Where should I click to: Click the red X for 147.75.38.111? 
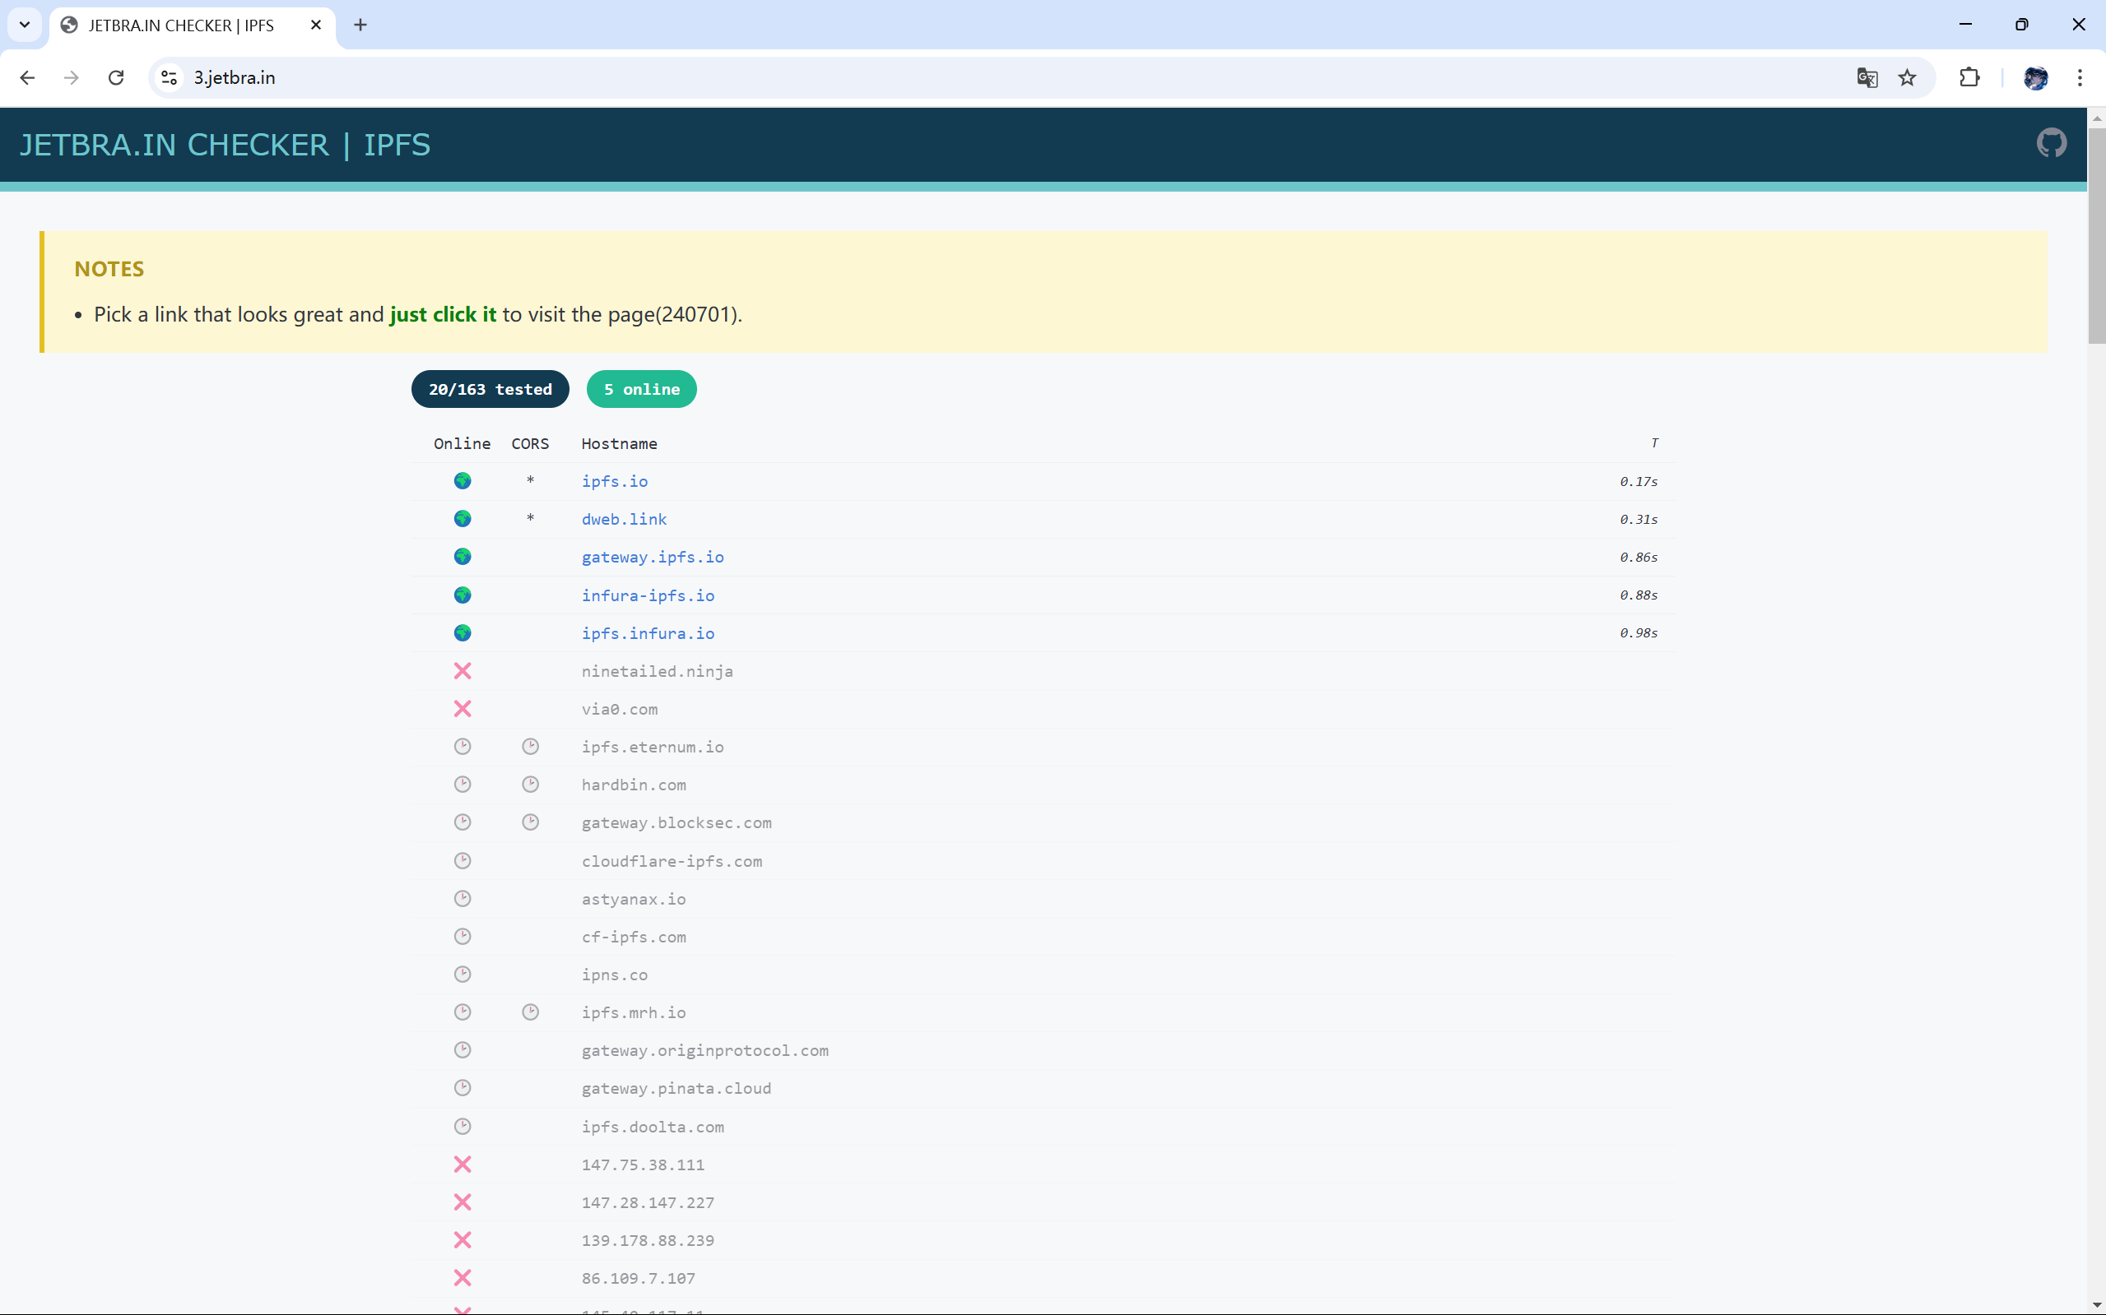coord(463,1165)
